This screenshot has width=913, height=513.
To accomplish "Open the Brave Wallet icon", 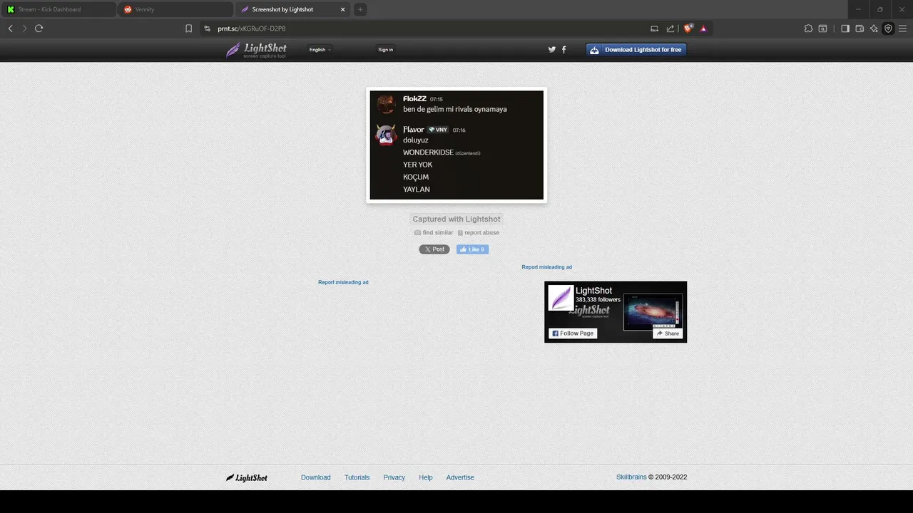I will click(x=860, y=28).
